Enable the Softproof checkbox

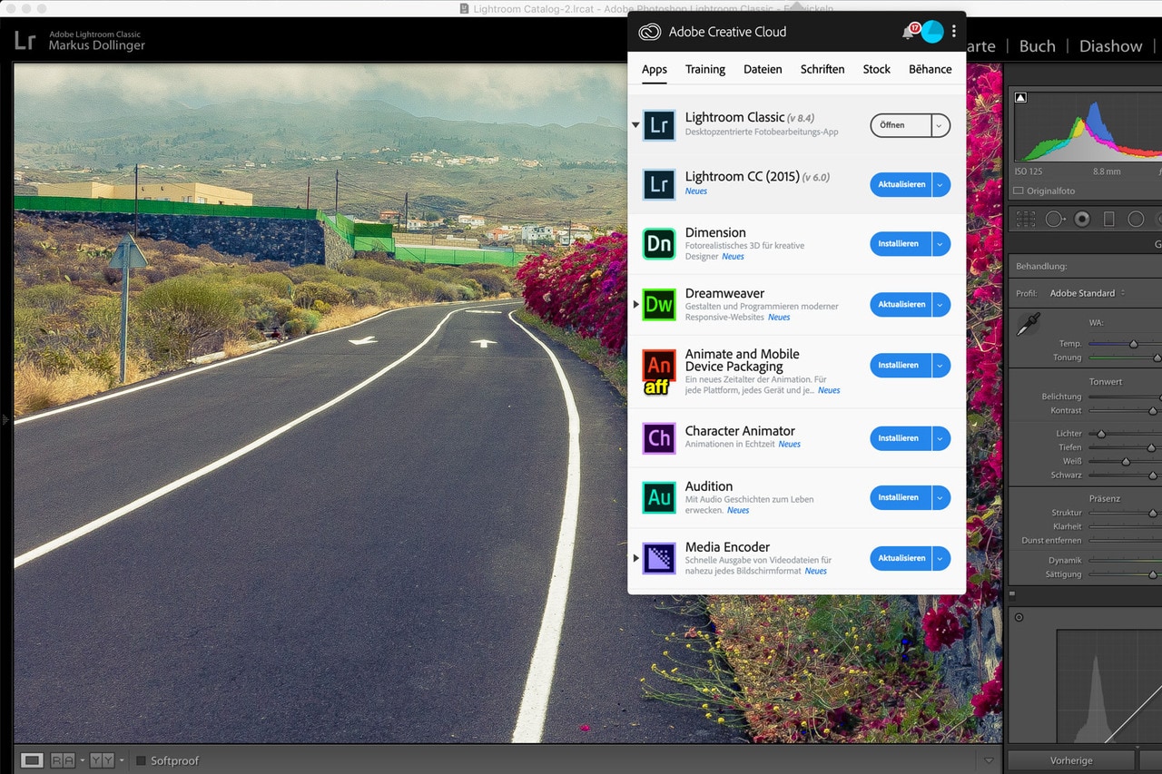pyautogui.click(x=141, y=760)
